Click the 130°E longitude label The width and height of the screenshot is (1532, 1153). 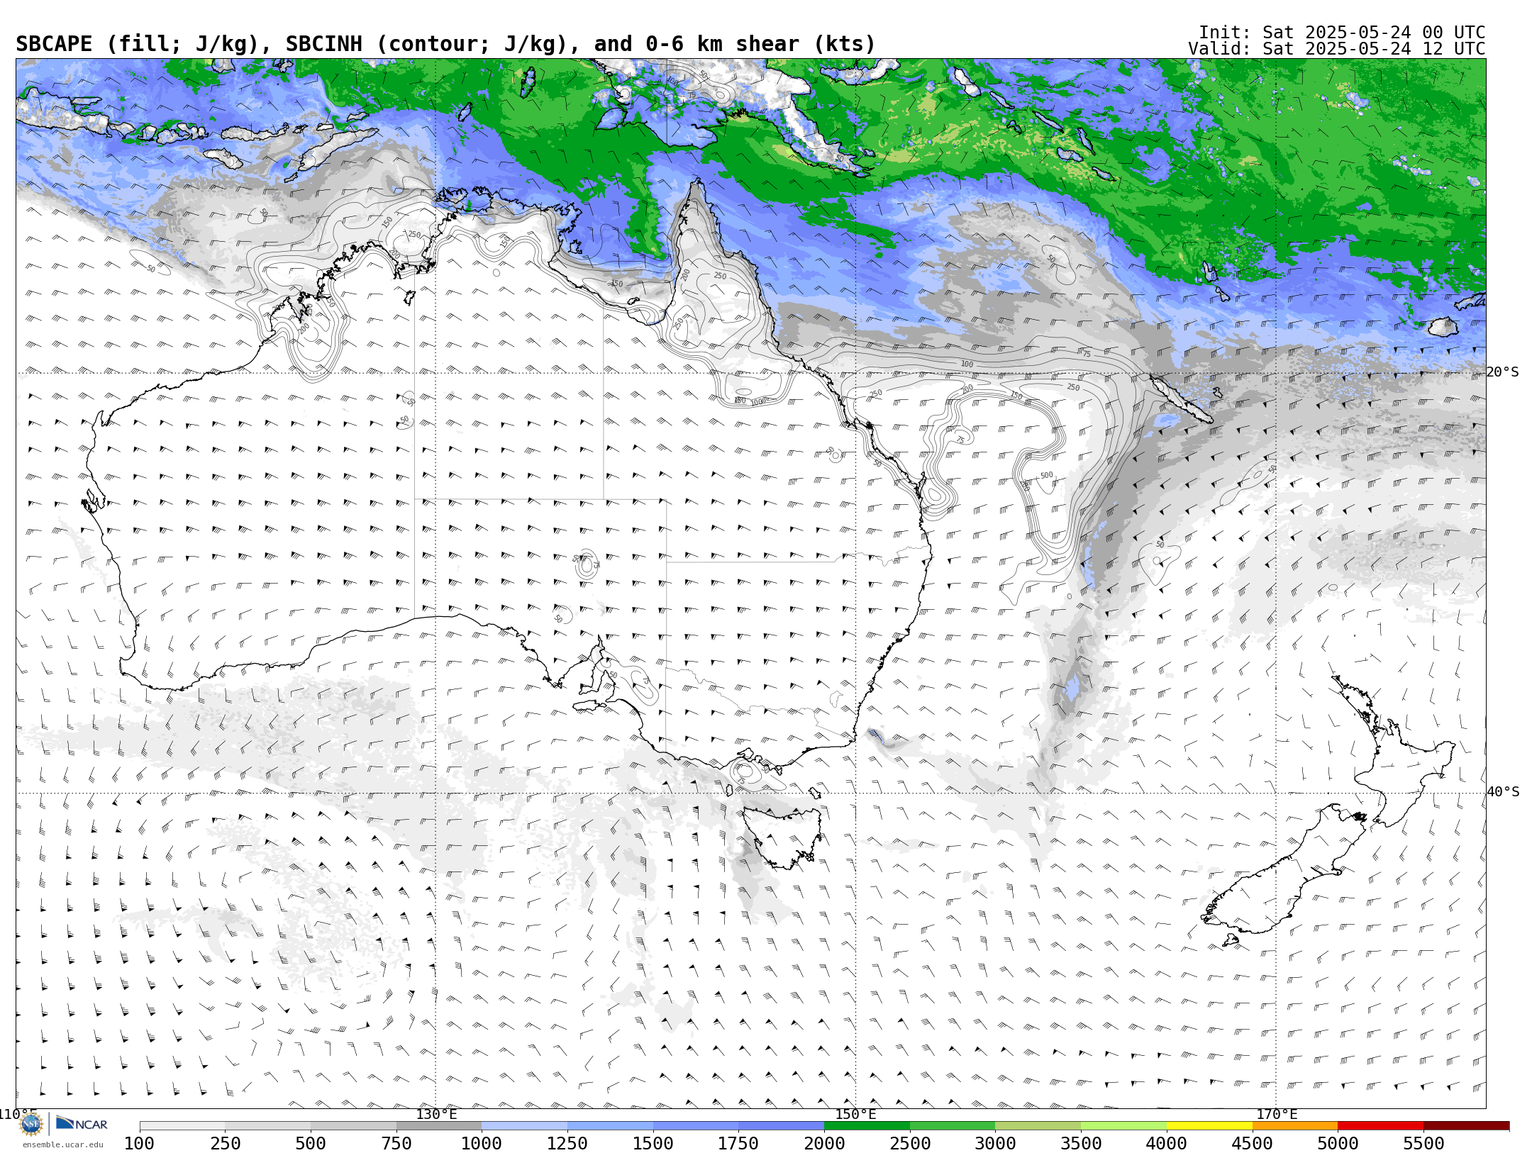click(436, 1114)
